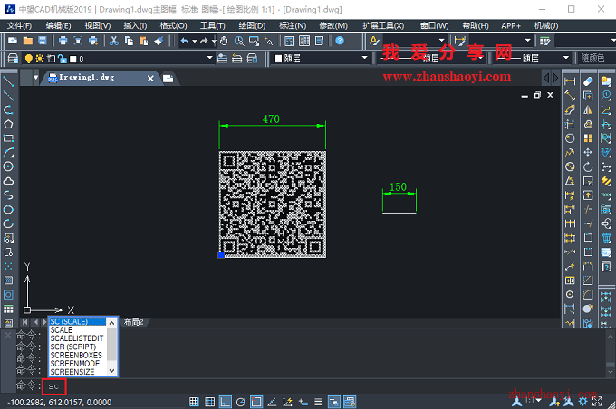Screen dimensions: 616x409
Task: Open the 文件(F) menu
Action: 19,26
